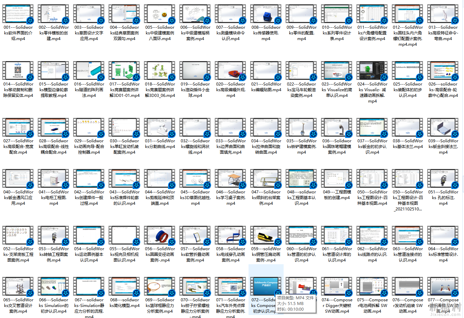Click the file name 061 管道设计库的认识
This screenshot has width=464, height=318.
(x=337, y=255)
